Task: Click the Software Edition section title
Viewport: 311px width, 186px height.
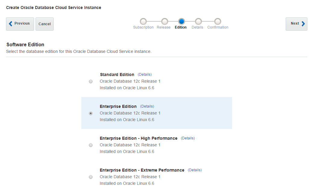Action: click(25, 44)
